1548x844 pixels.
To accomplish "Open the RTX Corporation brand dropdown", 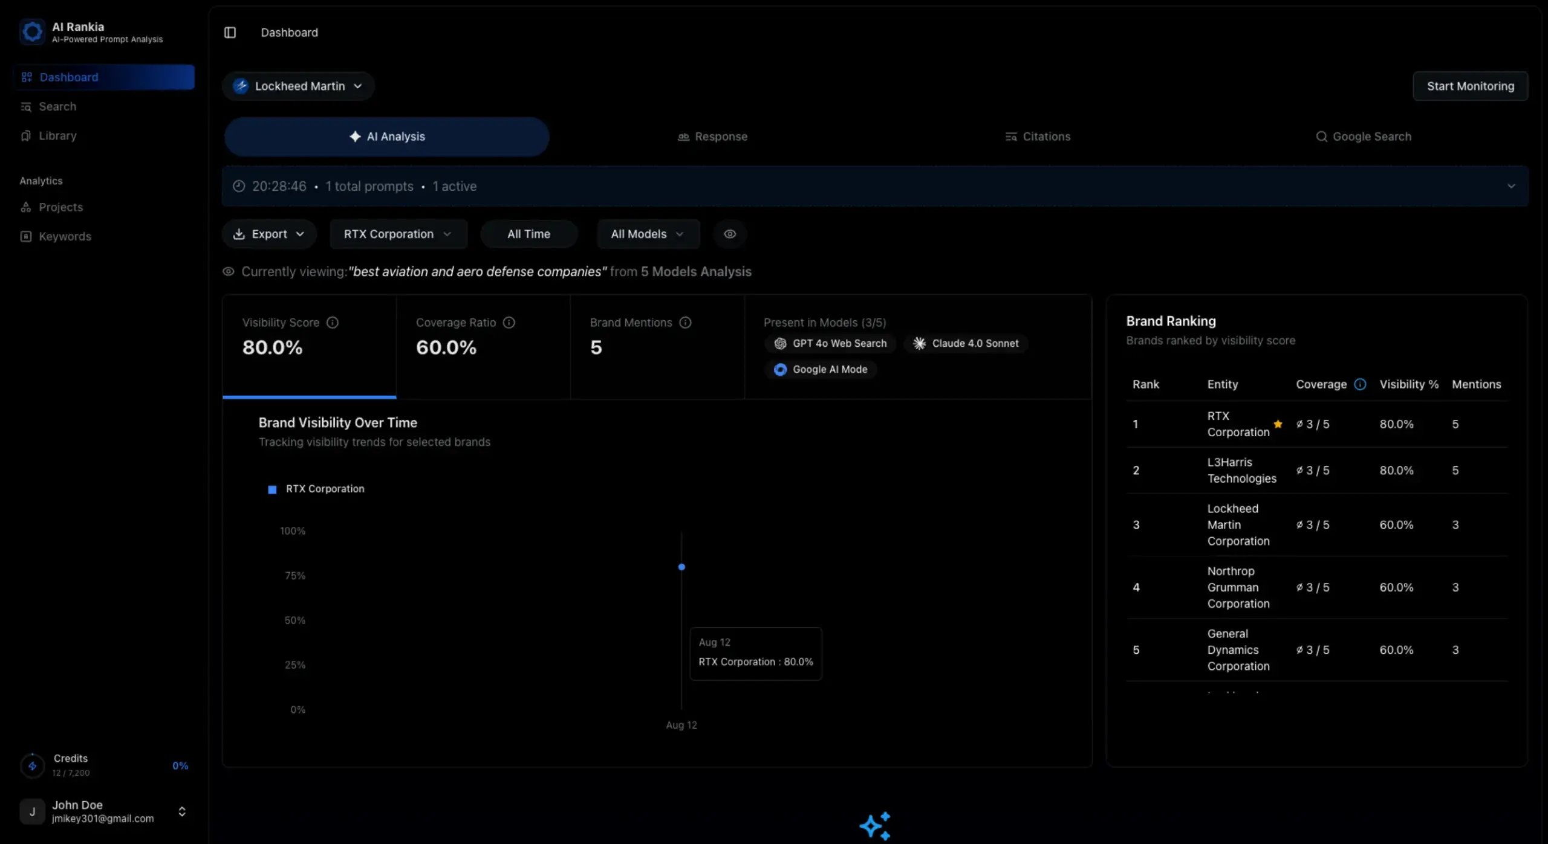I will (398, 234).
